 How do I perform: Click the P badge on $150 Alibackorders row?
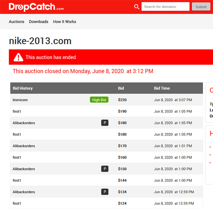(x=105, y=169)
